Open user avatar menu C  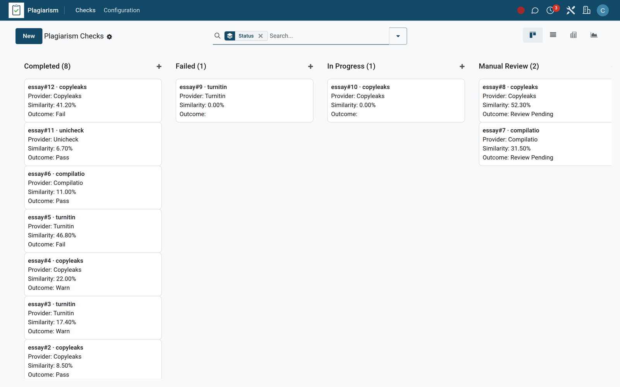pyautogui.click(x=603, y=10)
